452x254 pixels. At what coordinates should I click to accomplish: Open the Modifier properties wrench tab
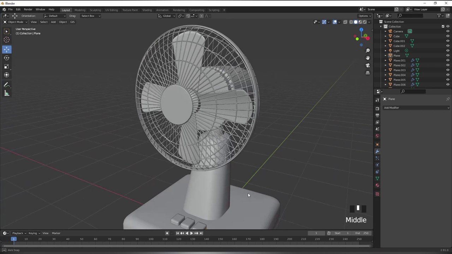click(x=377, y=151)
